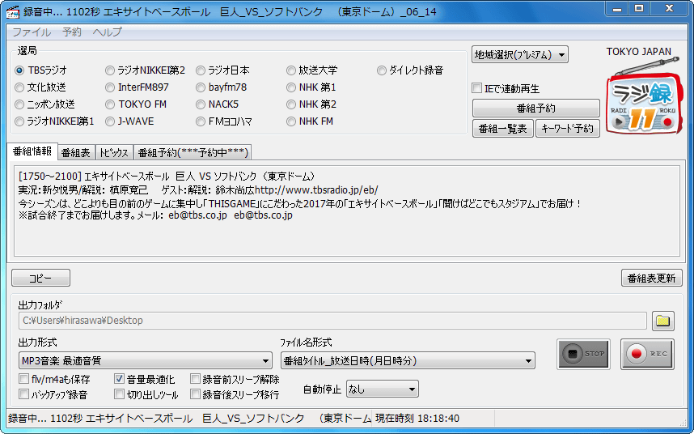This screenshot has height=434, width=694.
Task: Select ダイレクト録音 option
Action: click(x=410, y=70)
